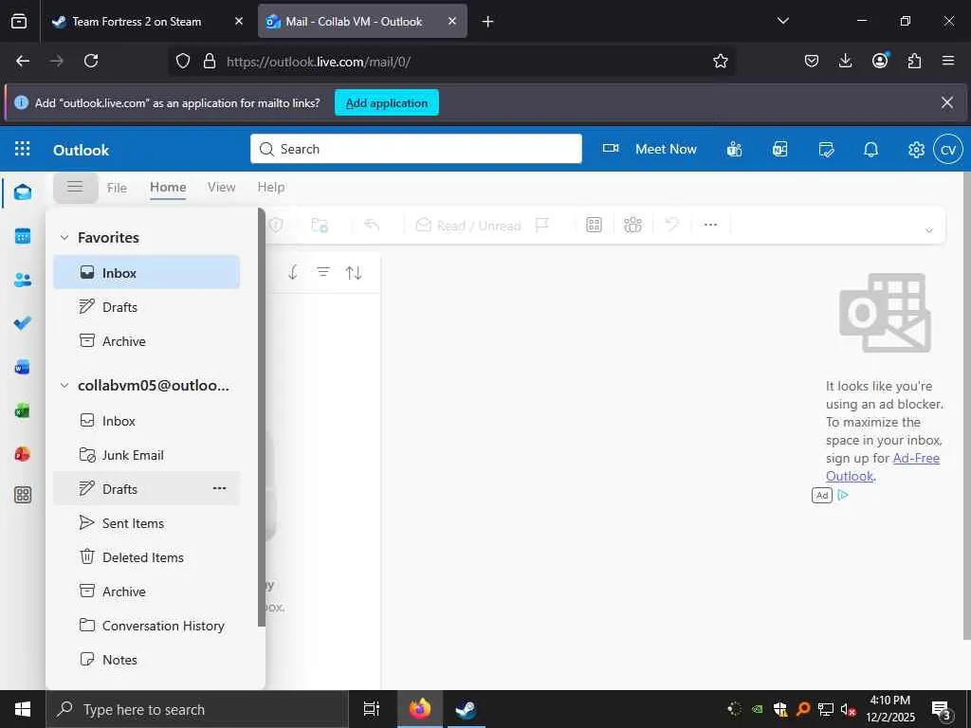Open More apps in the left rail
Viewport: 971px width, 728px height.
[x=23, y=495]
